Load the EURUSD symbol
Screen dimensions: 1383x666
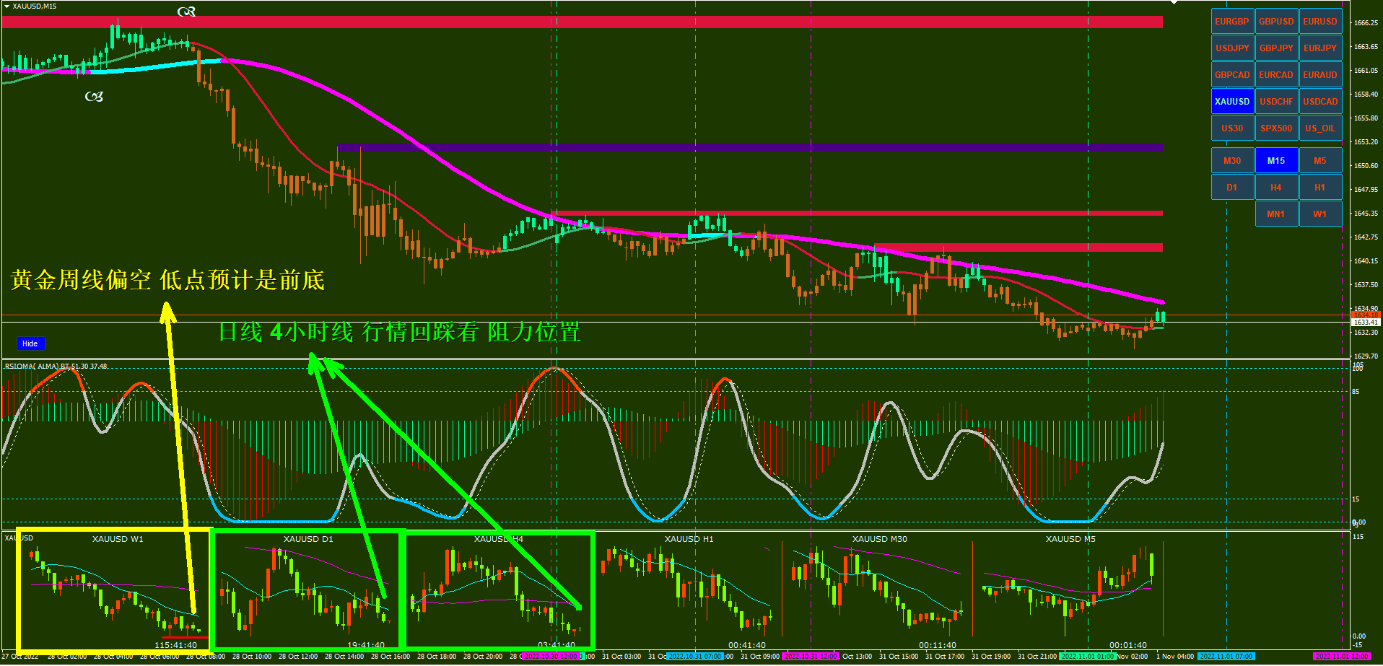click(1320, 22)
